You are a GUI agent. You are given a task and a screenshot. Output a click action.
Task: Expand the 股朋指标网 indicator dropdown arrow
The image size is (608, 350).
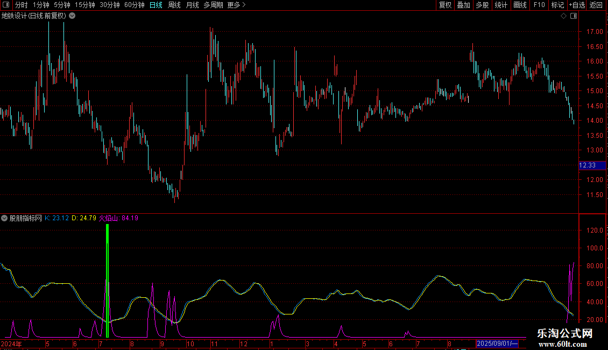pos(4,218)
